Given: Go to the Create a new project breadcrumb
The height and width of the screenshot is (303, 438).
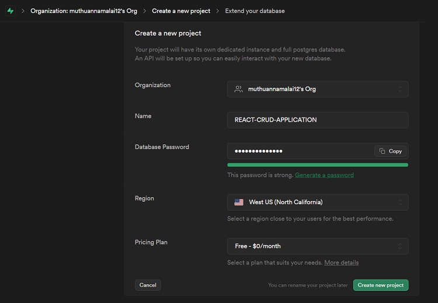Looking at the screenshot, I should (181, 11).
